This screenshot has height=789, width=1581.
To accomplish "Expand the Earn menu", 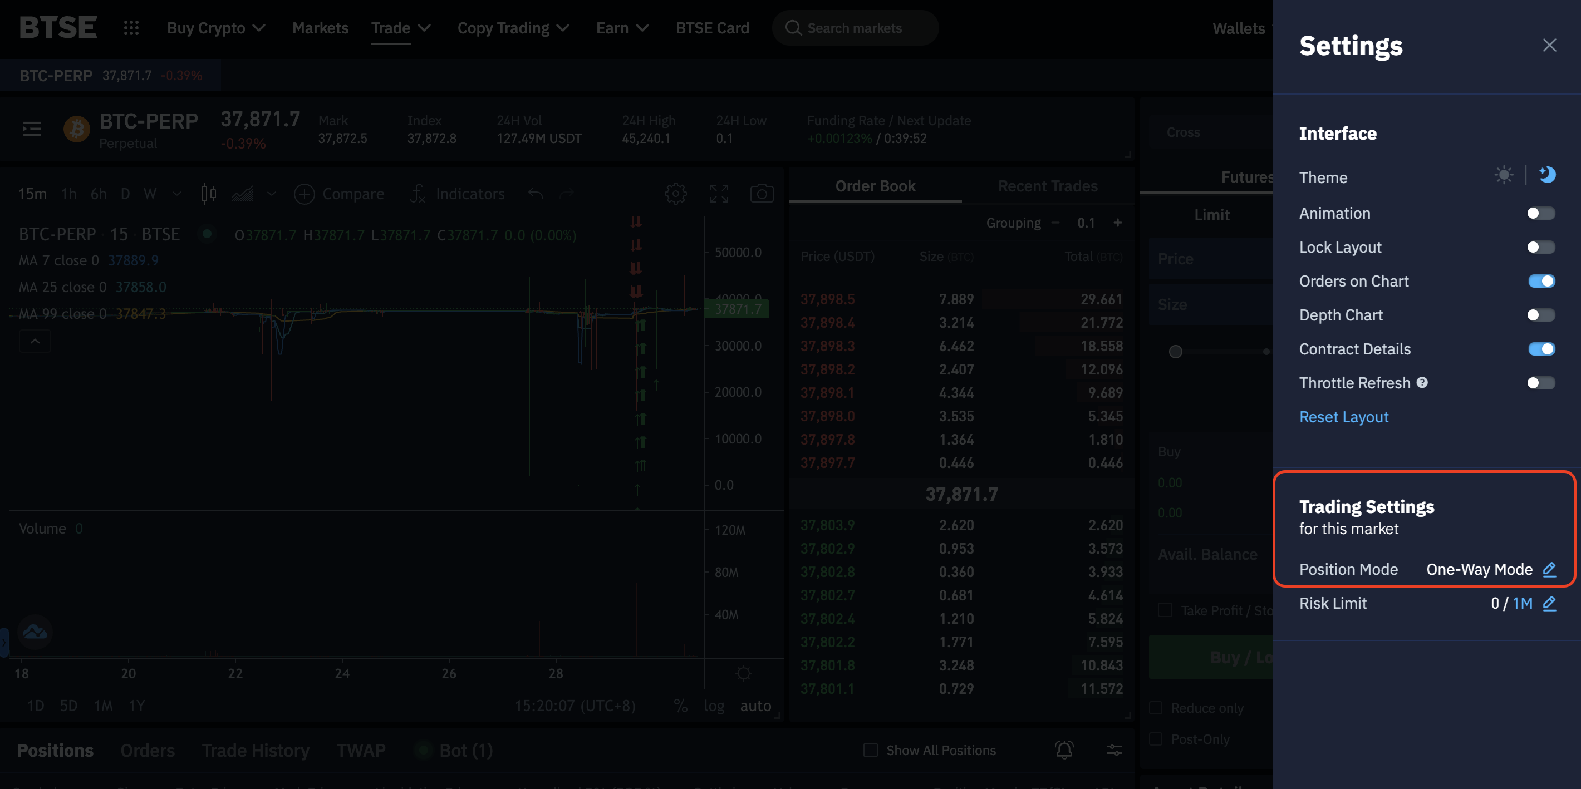I will (622, 28).
